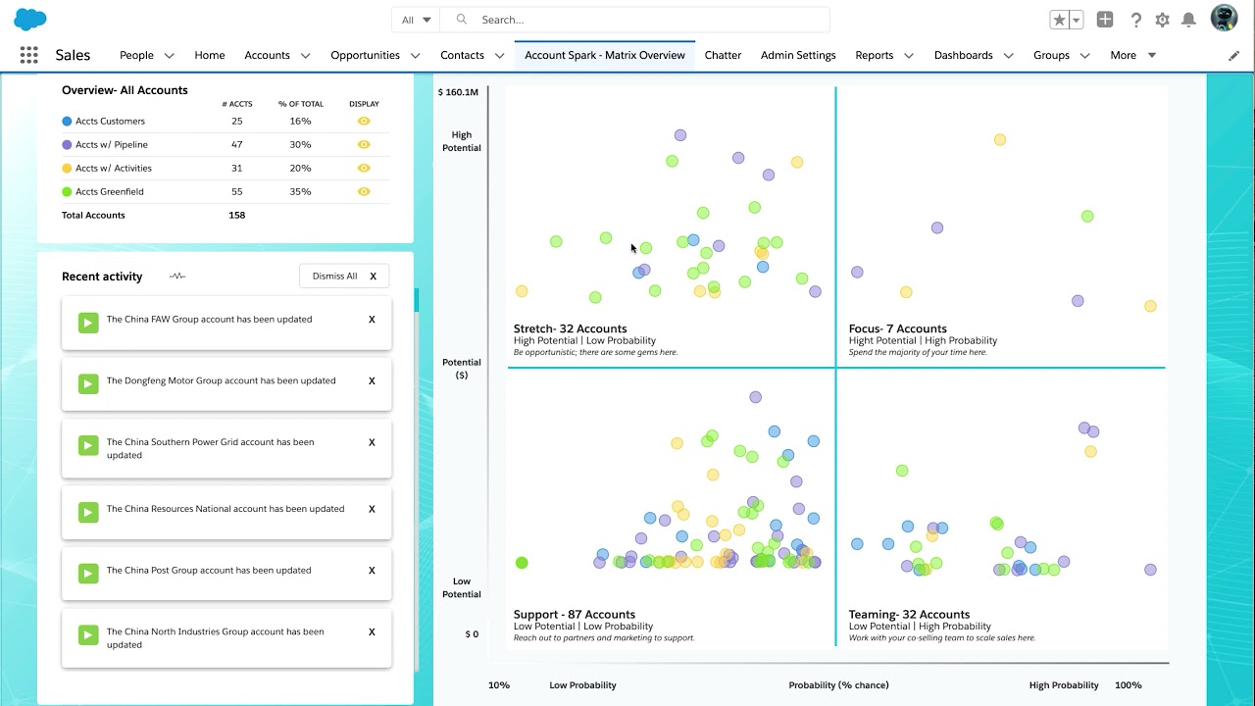The image size is (1255, 706).
Task: Show notifications via the bell icon
Action: pos(1188,20)
